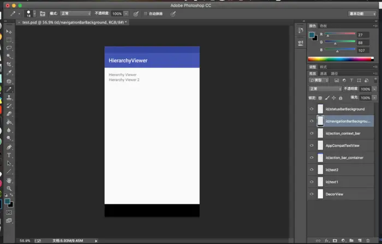Select the Crop tool
The image size is (382, 244).
[9, 64]
